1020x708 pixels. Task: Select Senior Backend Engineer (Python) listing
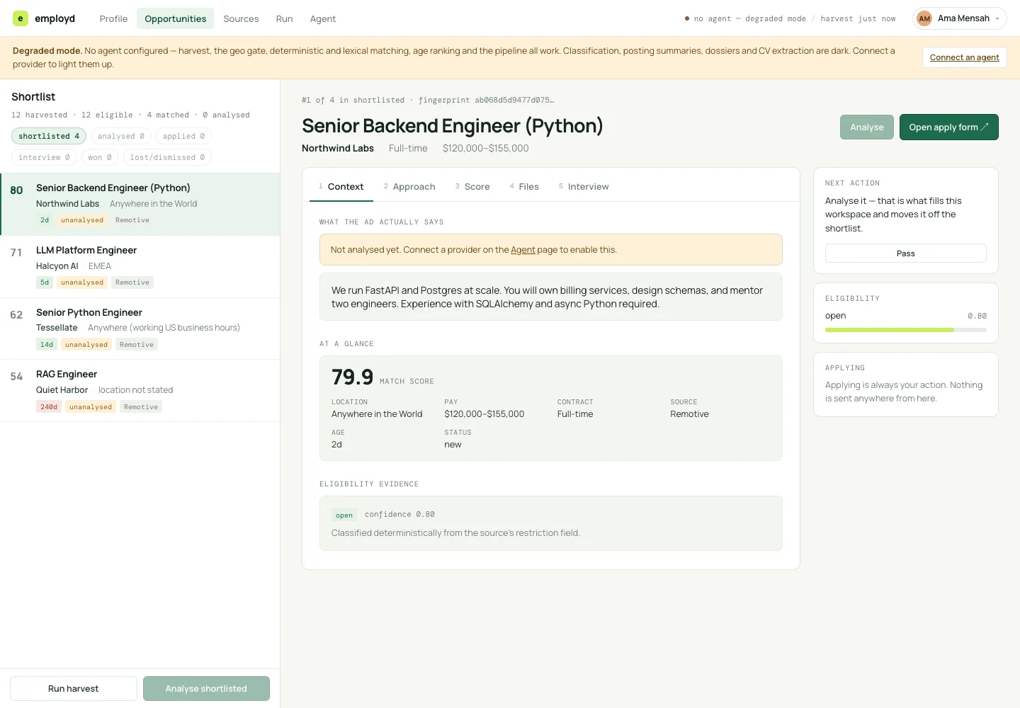(140, 204)
